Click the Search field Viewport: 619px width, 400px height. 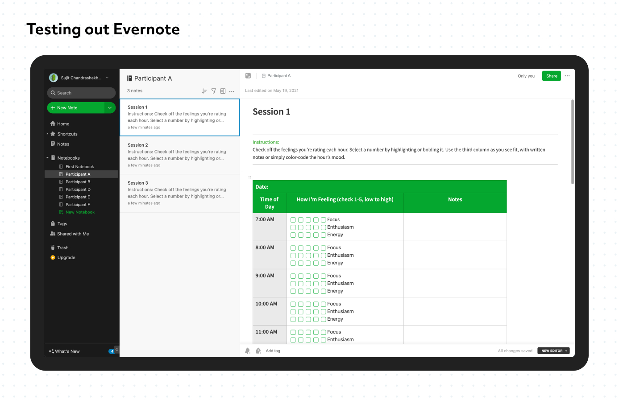[81, 93]
